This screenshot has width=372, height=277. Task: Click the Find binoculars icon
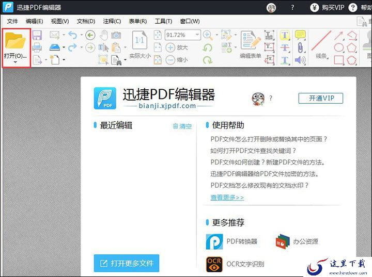click(x=116, y=60)
